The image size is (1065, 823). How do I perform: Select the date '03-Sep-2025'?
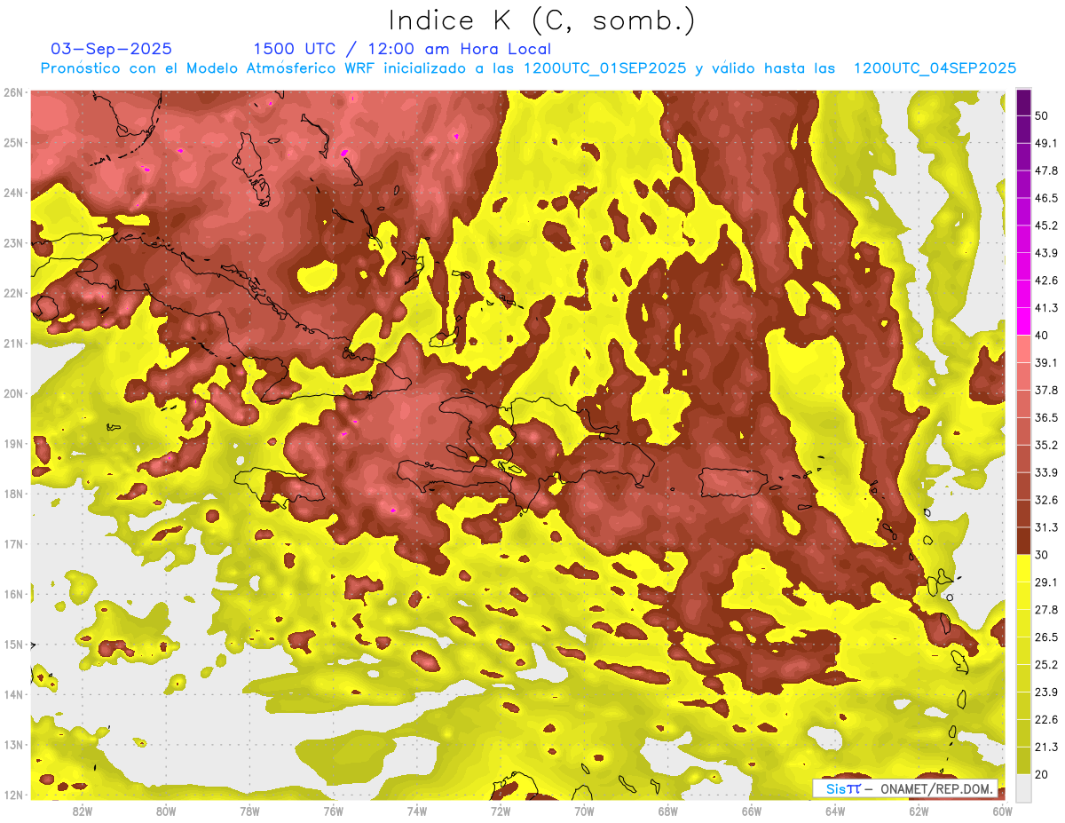coord(112,49)
